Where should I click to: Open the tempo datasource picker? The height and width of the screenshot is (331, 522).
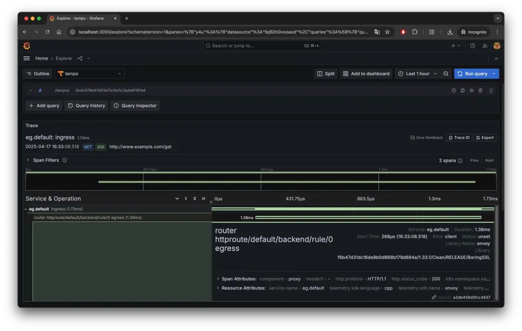coord(89,74)
